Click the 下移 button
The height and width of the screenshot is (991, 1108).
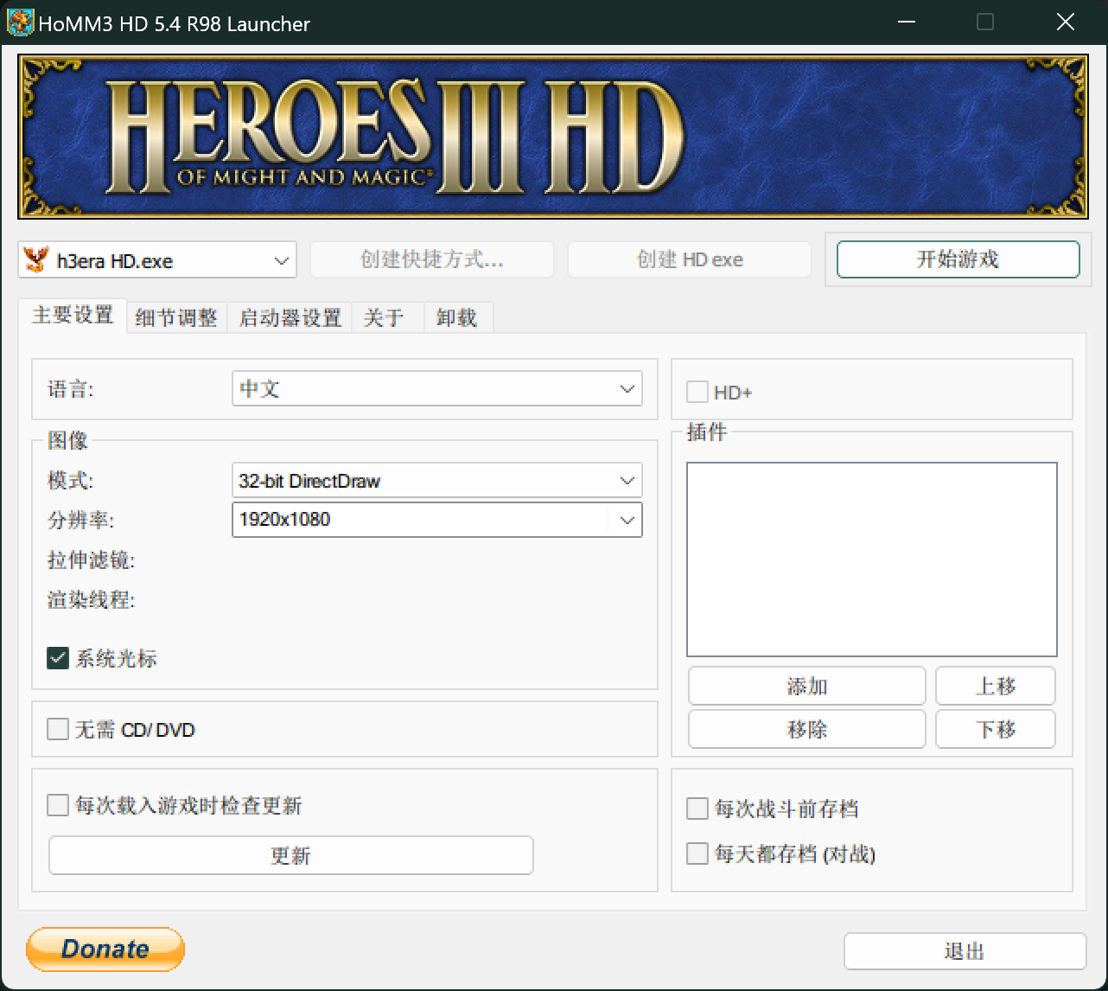point(996,730)
